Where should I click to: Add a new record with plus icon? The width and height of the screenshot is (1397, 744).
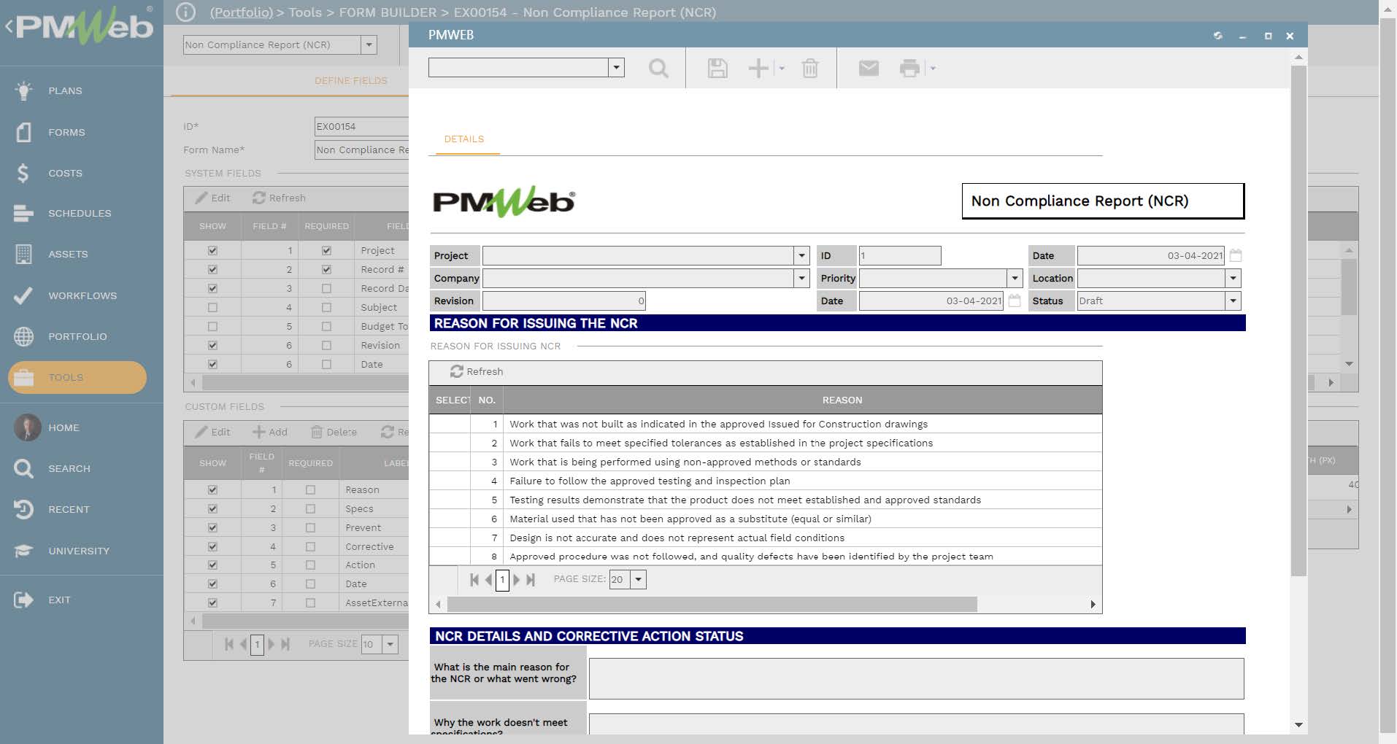[x=758, y=69]
